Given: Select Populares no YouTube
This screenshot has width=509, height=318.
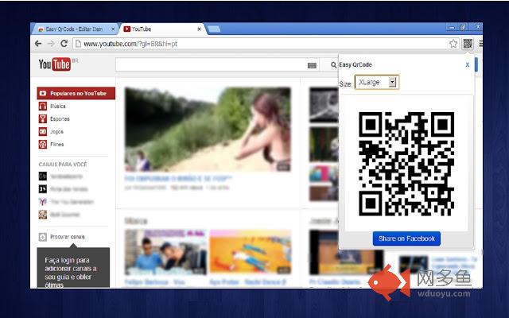Looking at the screenshot, I should (76, 93).
